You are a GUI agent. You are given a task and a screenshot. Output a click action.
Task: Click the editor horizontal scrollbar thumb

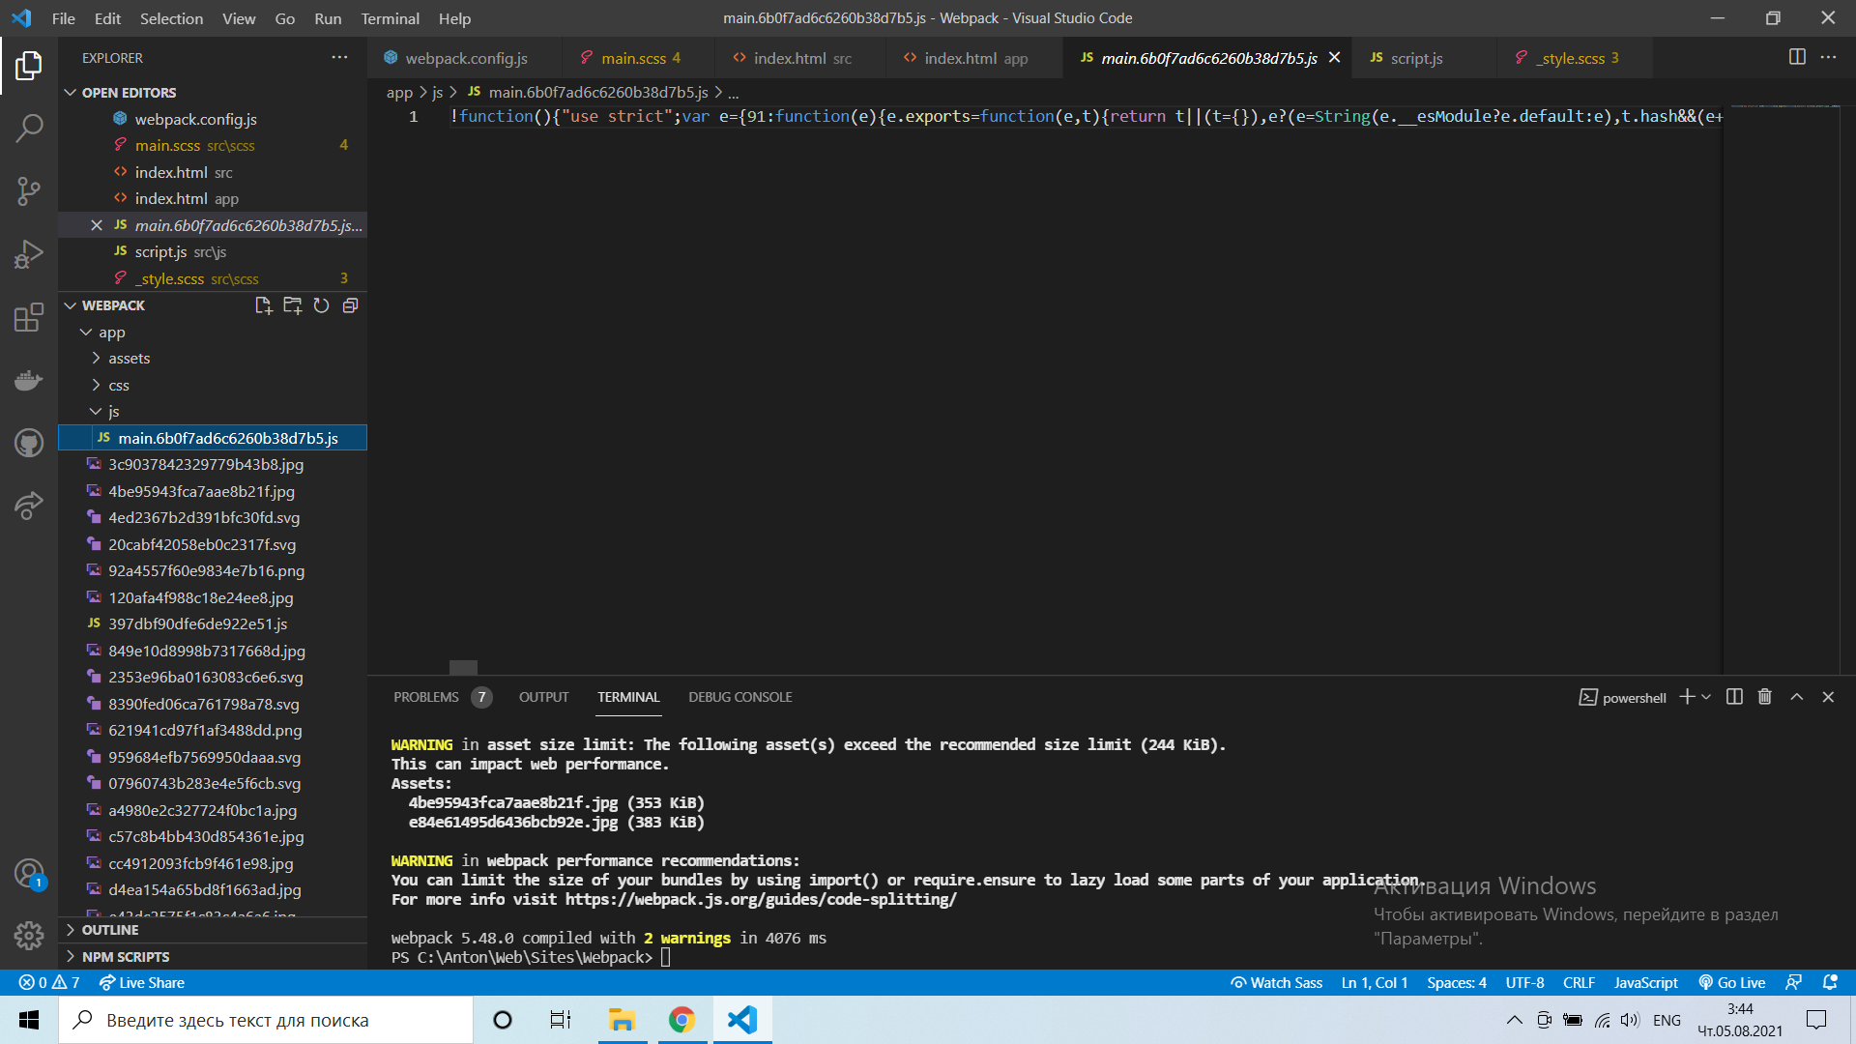(x=463, y=667)
